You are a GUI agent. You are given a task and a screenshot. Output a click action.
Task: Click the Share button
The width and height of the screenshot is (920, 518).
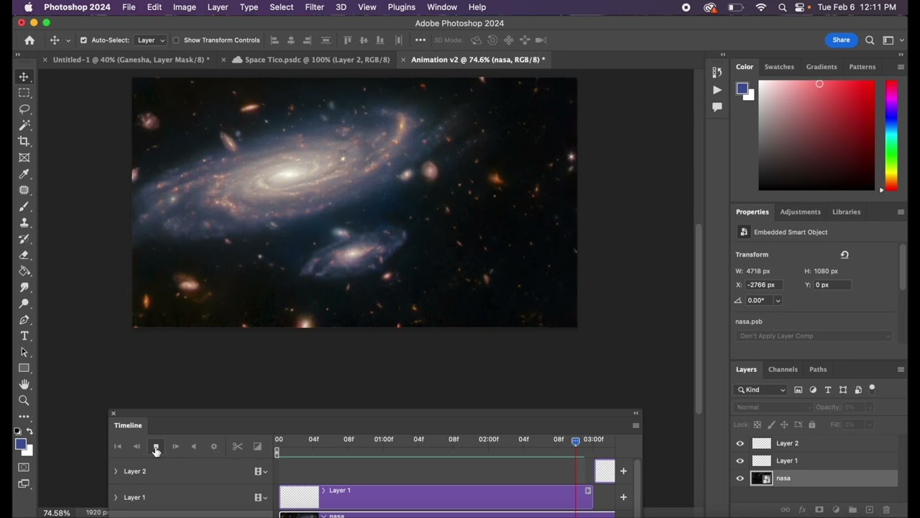[x=842, y=40]
